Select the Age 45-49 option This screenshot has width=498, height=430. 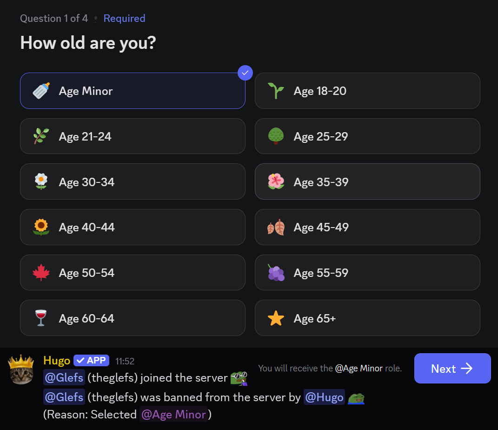(367, 227)
